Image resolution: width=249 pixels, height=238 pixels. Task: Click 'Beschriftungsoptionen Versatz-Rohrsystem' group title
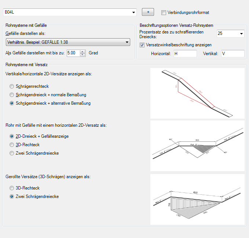click(176, 25)
